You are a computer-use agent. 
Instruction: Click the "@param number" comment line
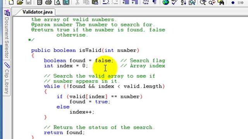(x=93, y=25)
